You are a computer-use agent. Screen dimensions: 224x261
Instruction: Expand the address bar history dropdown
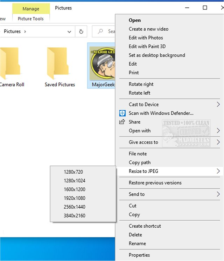coord(69,31)
